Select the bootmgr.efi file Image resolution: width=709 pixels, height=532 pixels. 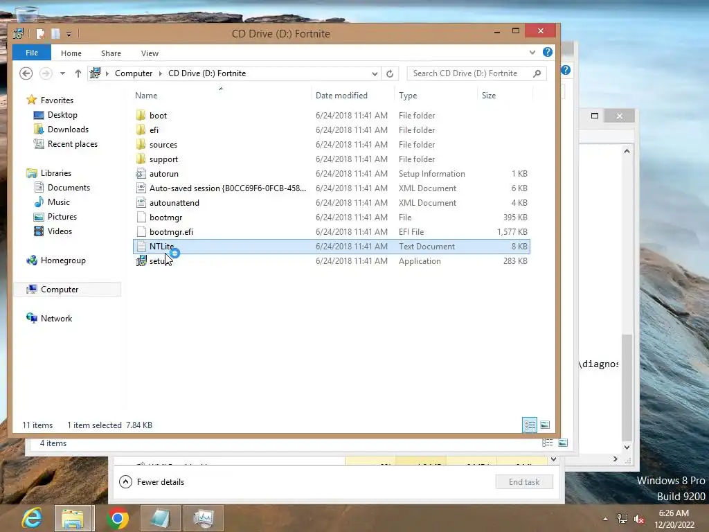pos(332,231)
